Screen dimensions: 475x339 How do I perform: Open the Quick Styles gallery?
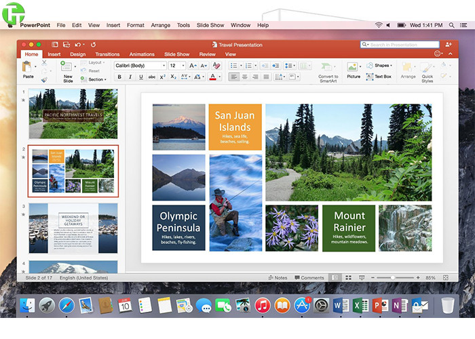point(427,70)
